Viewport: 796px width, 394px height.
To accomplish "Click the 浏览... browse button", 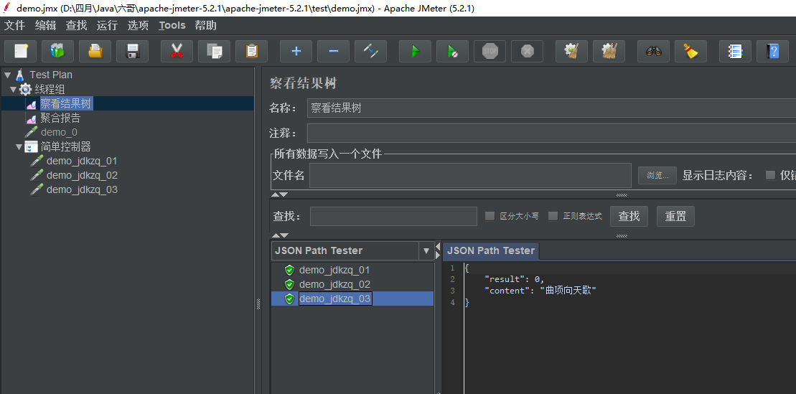I will (657, 176).
